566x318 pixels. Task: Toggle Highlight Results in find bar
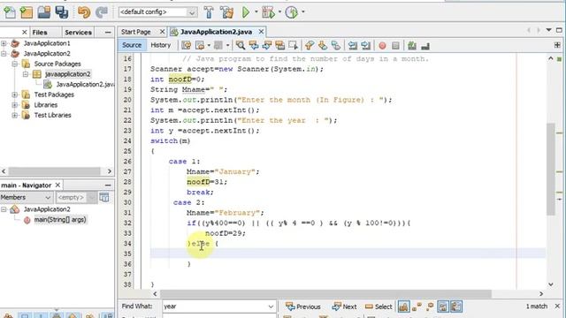coord(442,307)
